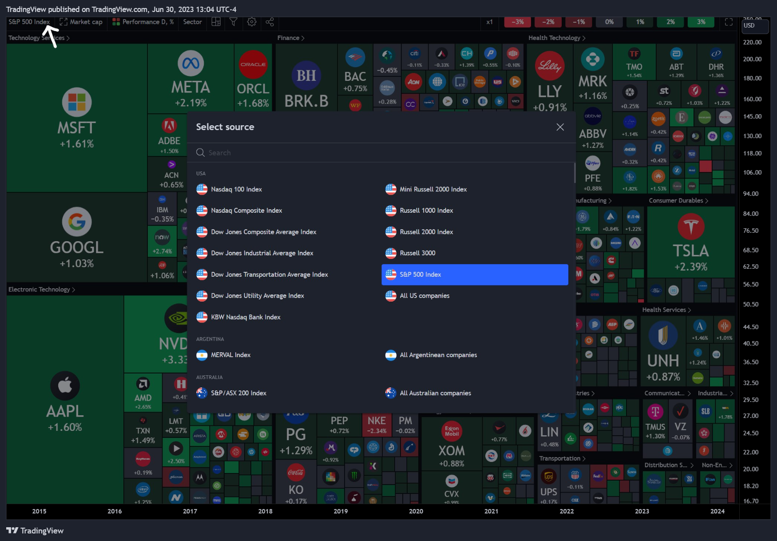
Task: Click the Merck MRK logo tile
Action: (593, 59)
